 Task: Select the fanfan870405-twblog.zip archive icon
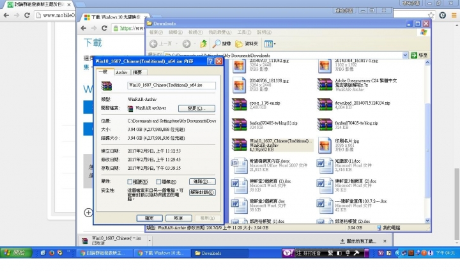[x=325, y=125]
